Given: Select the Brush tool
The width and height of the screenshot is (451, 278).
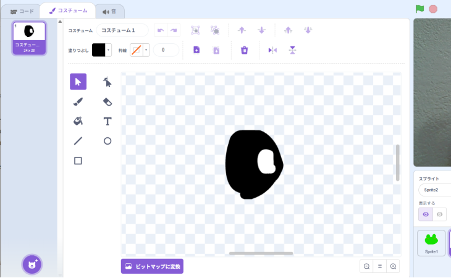Looking at the screenshot, I should [78, 101].
